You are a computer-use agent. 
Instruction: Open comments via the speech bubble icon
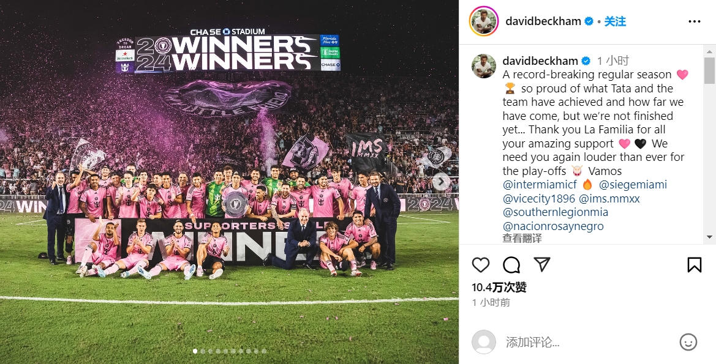[x=511, y=265]
